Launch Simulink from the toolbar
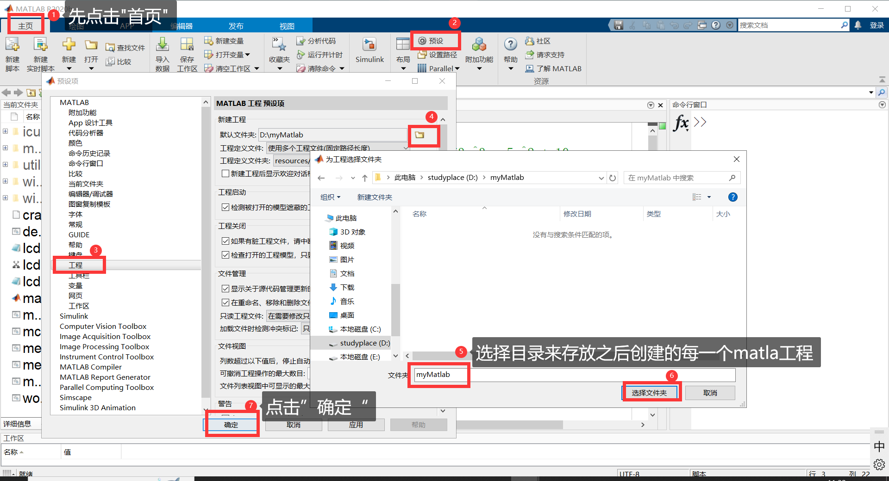 [369, 51]
